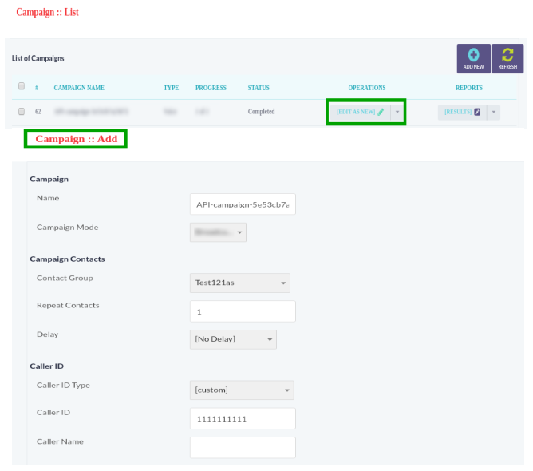Screen dimensions: 533x471
Task: Click the Add New campaign plus icon
Action: [x=473, y=56]
